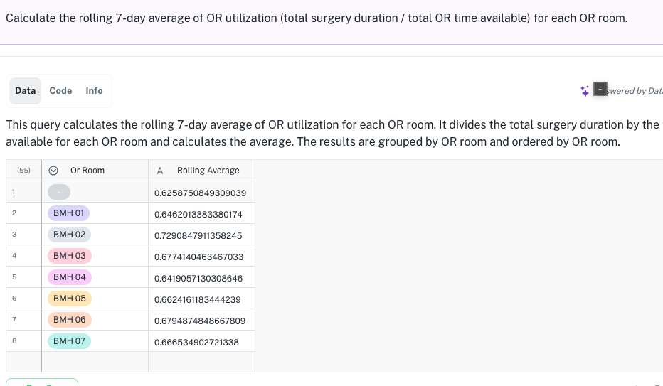The width and height of the screenshot is (663, 386).
Task: Click the BMH 07 teal tag
Action: tap(69, 341)
